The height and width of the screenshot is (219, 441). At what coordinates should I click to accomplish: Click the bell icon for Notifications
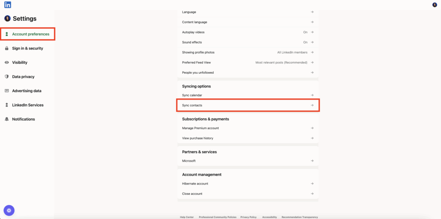[x=7, y=119]
